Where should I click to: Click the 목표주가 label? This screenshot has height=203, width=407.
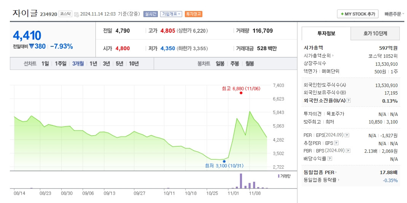tap(335, 114)
